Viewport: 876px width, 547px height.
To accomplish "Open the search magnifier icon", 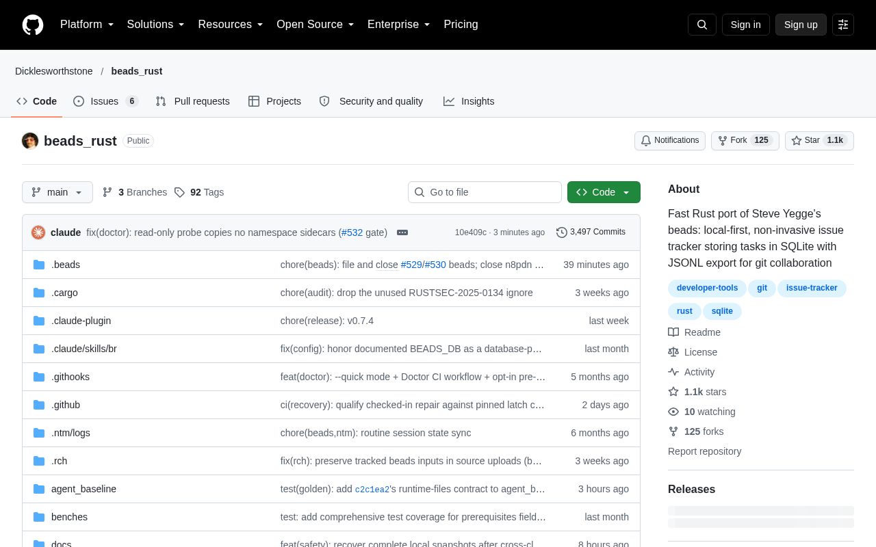I will (702, 25).
